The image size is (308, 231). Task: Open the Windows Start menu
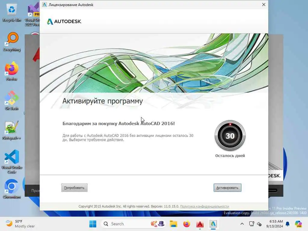click(x=93, y=224)
